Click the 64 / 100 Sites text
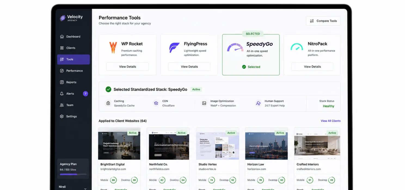 (x=68, y=170)
